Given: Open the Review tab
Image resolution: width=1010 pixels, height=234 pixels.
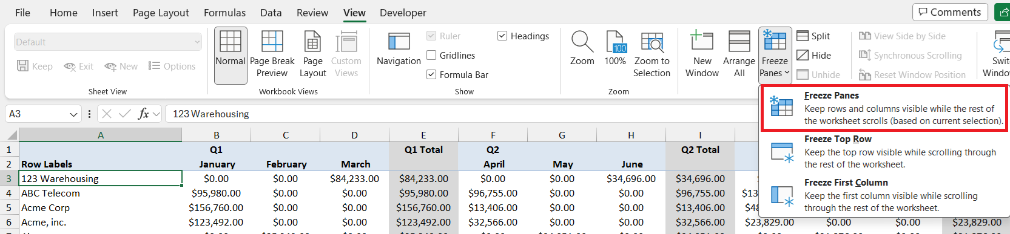Looking at the screenshot, I should 312,13.
